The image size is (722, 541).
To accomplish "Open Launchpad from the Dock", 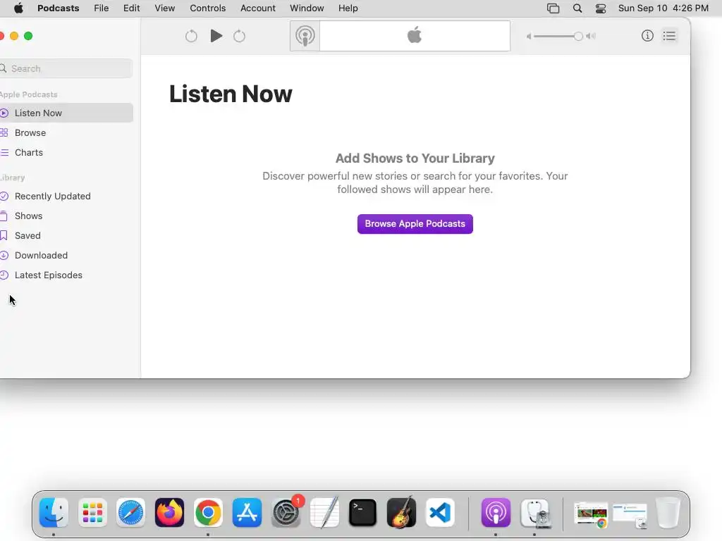I will coord(92,513).
